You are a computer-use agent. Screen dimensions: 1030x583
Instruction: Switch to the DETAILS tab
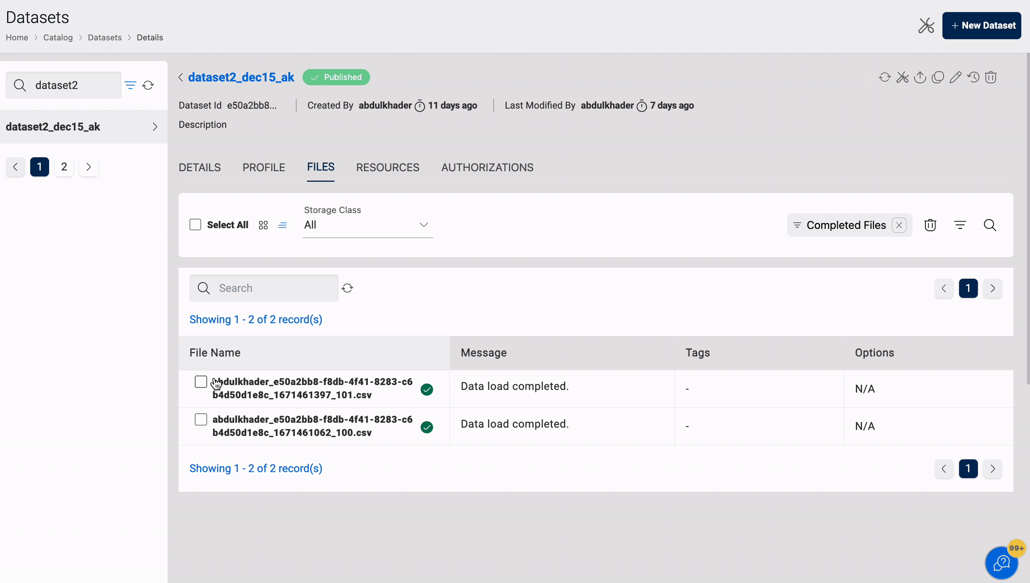(200, 168)
